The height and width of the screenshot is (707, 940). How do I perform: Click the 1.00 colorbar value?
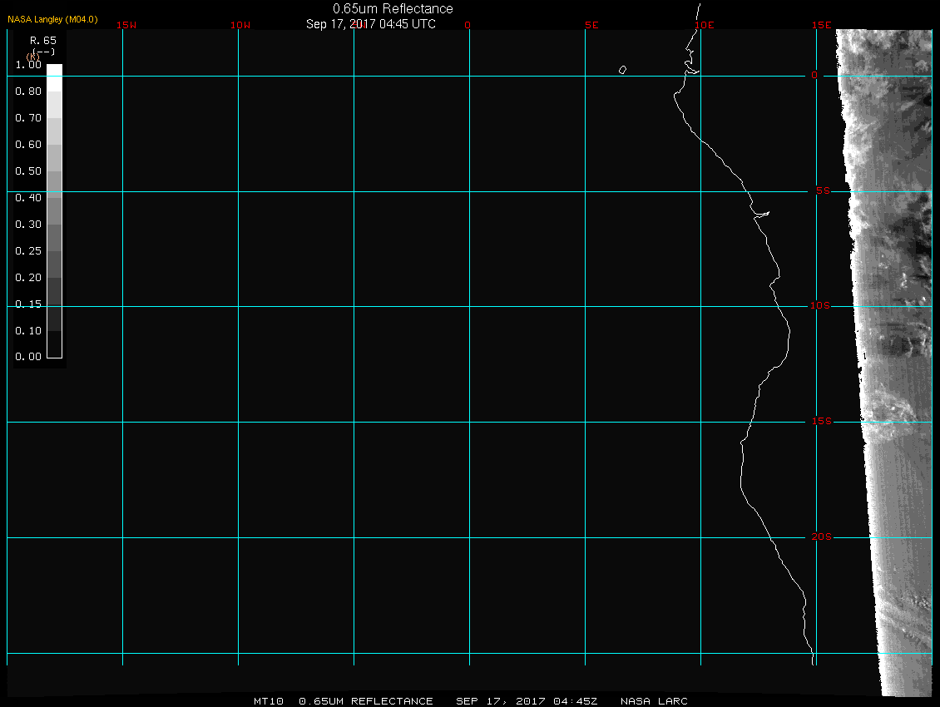(28, 65)
